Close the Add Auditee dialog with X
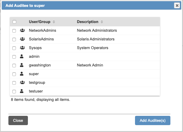The width and height of the screenshot is (183, 132). click(x=177, y=5)
